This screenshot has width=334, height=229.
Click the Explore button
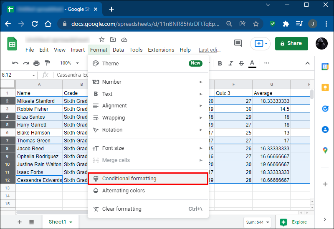click(294, 222)
